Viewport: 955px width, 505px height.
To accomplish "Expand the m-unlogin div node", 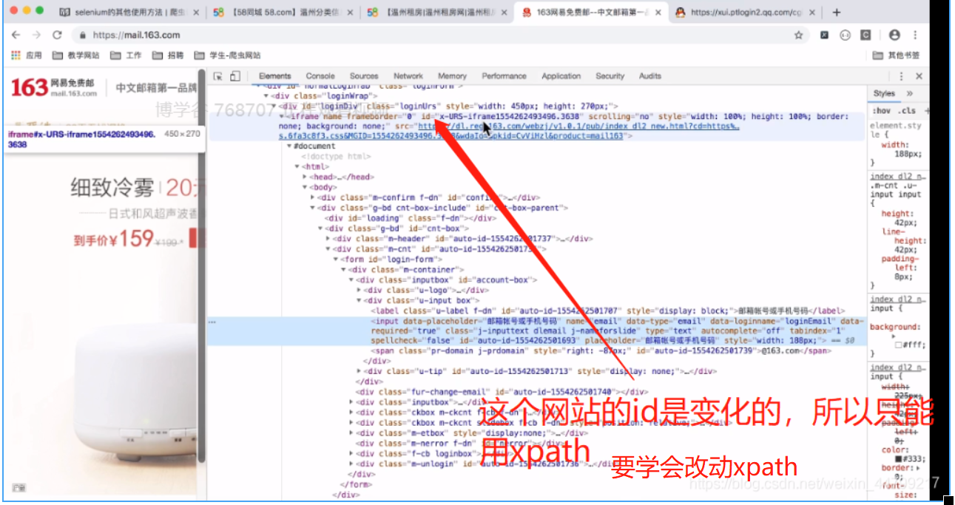I will pyautogui.click(x=351, y=464).
